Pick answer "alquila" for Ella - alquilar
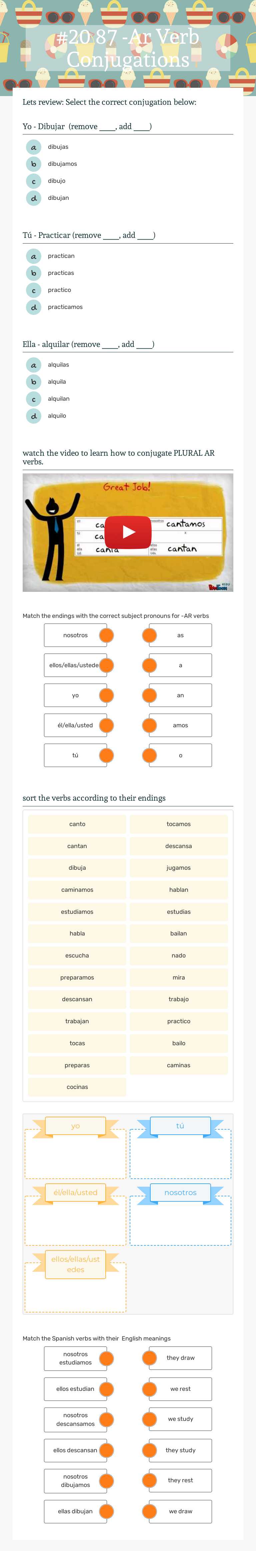 coord(58,381)
